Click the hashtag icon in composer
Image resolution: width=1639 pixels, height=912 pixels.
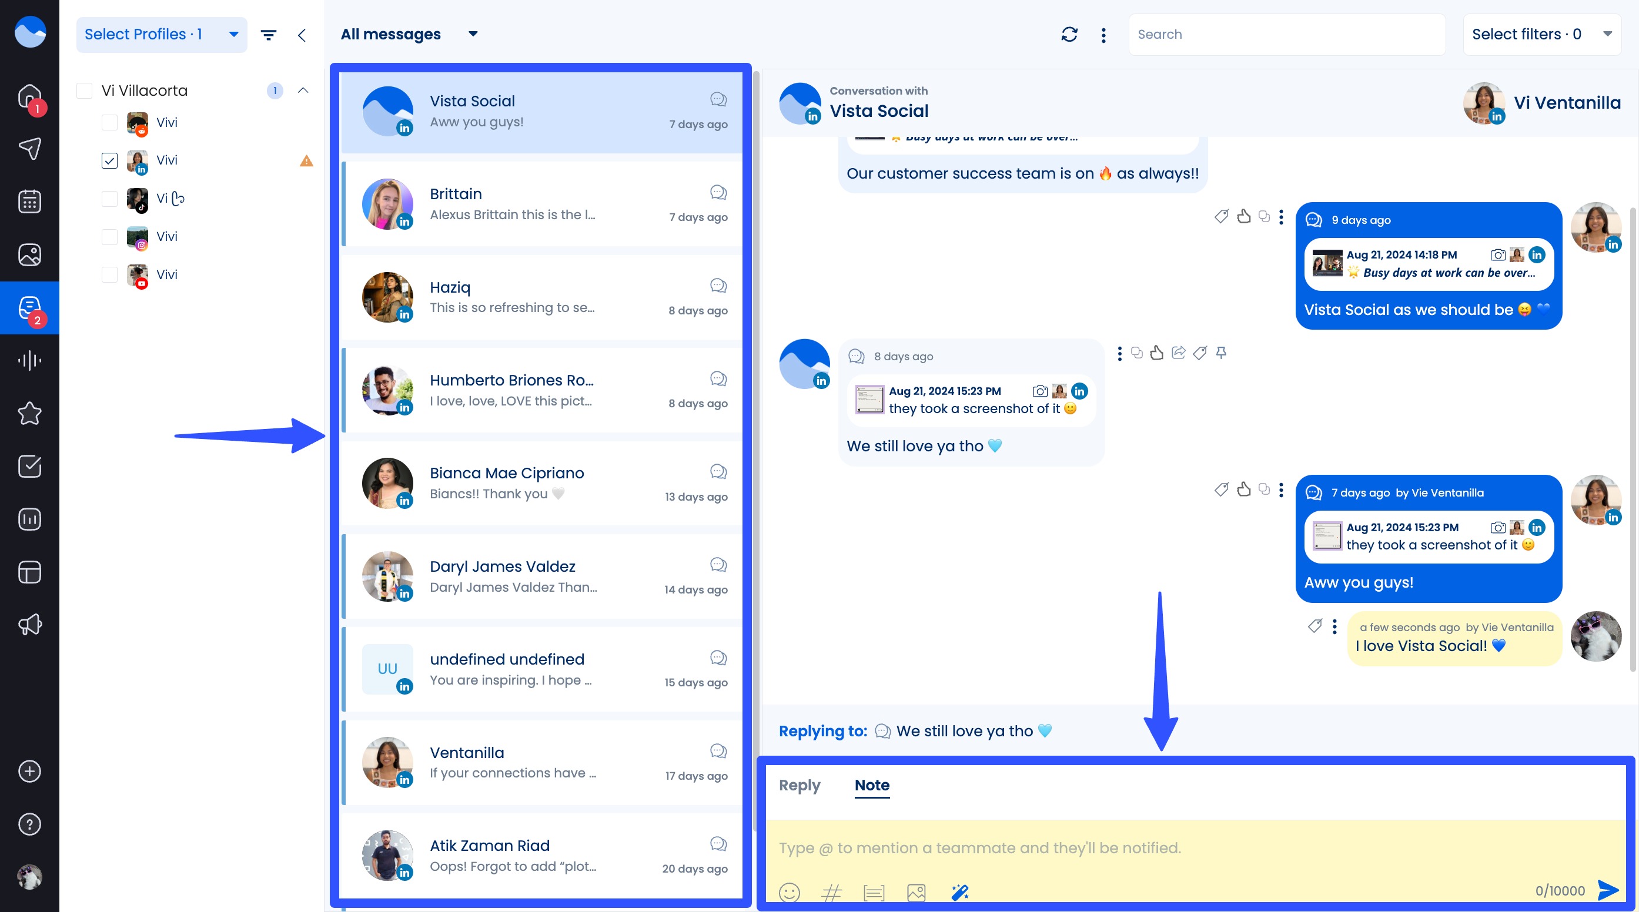pos(831,892)
